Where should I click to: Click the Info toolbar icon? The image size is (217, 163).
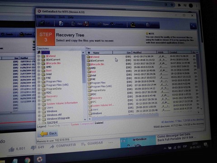pyautogui.click(x=61, y=23)
